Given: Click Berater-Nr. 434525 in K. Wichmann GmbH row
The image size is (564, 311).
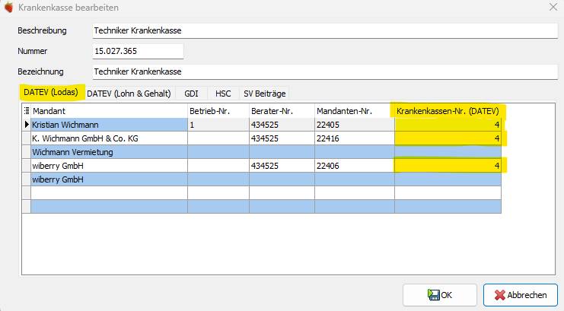Looking at the screenshot, I should pos(282,138).
